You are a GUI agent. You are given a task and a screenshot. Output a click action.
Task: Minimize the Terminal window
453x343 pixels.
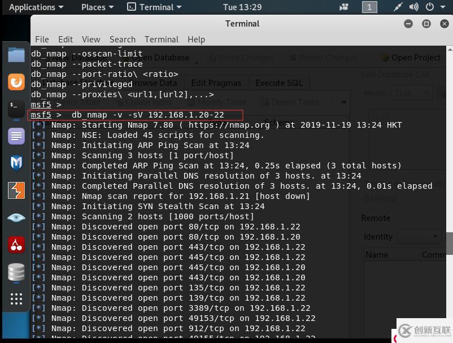tap(408, 24)
